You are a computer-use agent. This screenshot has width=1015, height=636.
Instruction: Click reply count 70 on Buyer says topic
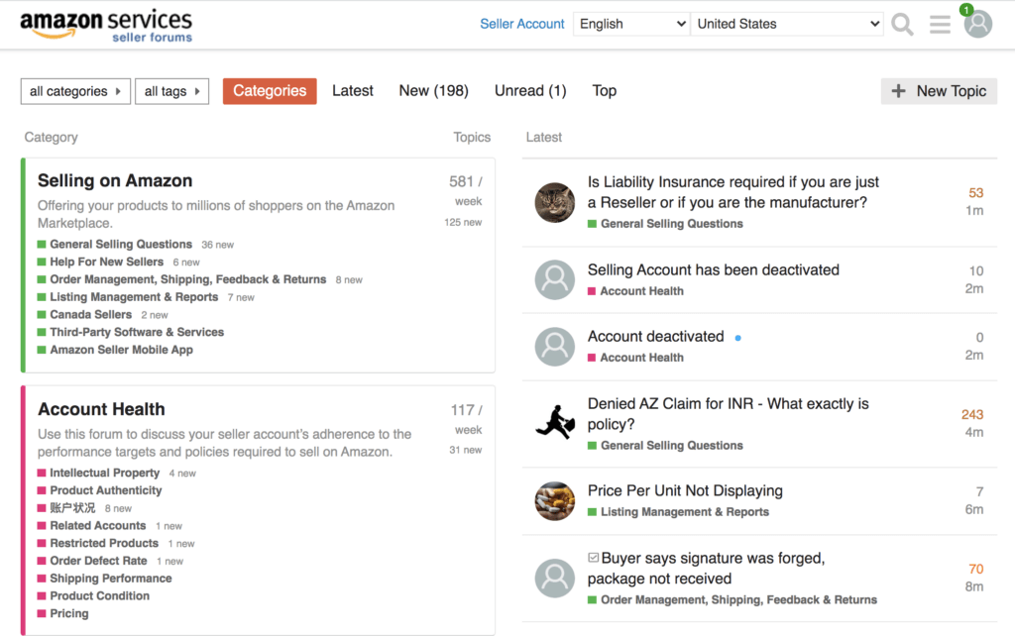975,569
